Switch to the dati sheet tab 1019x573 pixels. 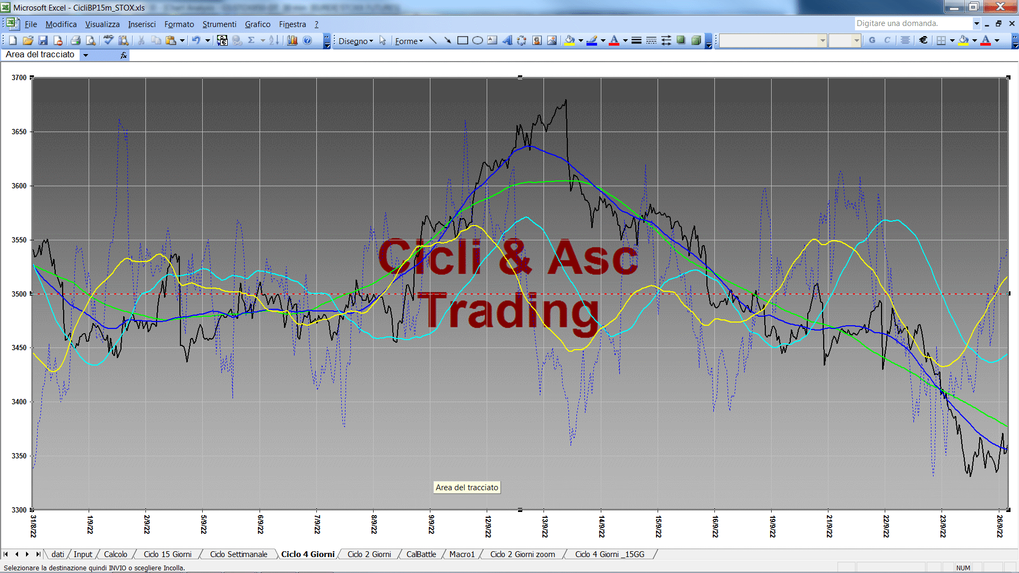pyautogui.click(x=57, y=554)
